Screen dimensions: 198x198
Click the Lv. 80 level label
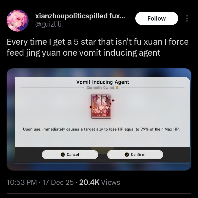[x=101, y=115]
